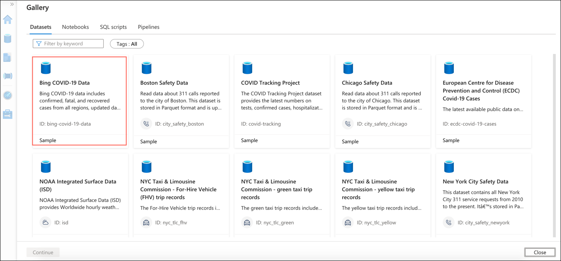Click the ID: covid-tracking text
The height and width of the screenshot is (261, 561).
tap(261, 124)
